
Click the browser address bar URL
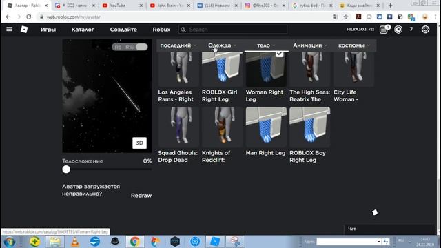(74, 17)
